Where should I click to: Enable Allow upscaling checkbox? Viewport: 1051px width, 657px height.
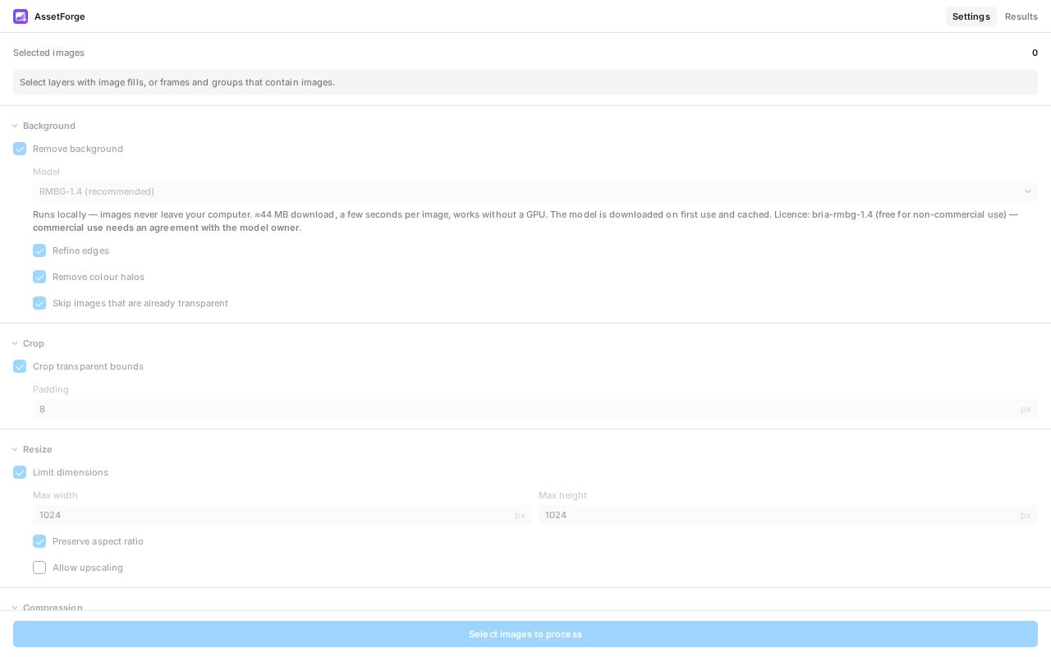point(39,567)
